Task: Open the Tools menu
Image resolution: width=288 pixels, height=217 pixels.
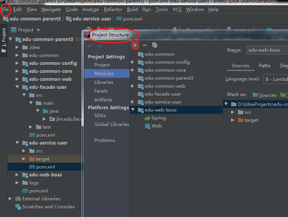Action: pyautogui.click(x=162, y=9)
